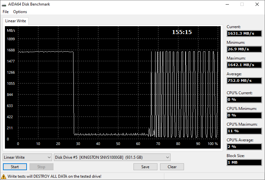Click the Stop button
Viewport: 265px width, 180px height.
(41, 167)
